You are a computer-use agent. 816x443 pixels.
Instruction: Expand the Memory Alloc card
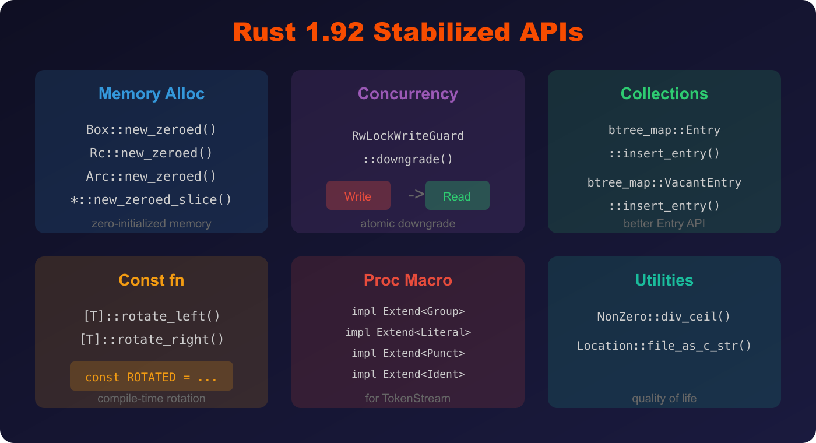click(152, 93)
